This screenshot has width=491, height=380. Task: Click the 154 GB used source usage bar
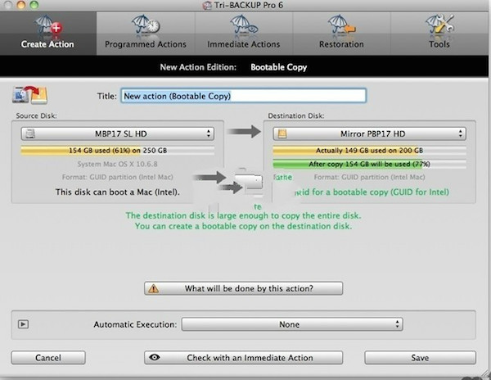pos(117,151)
